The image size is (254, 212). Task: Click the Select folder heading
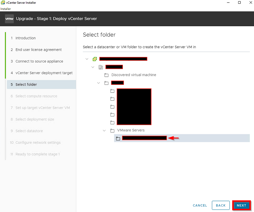click(99, 35)
